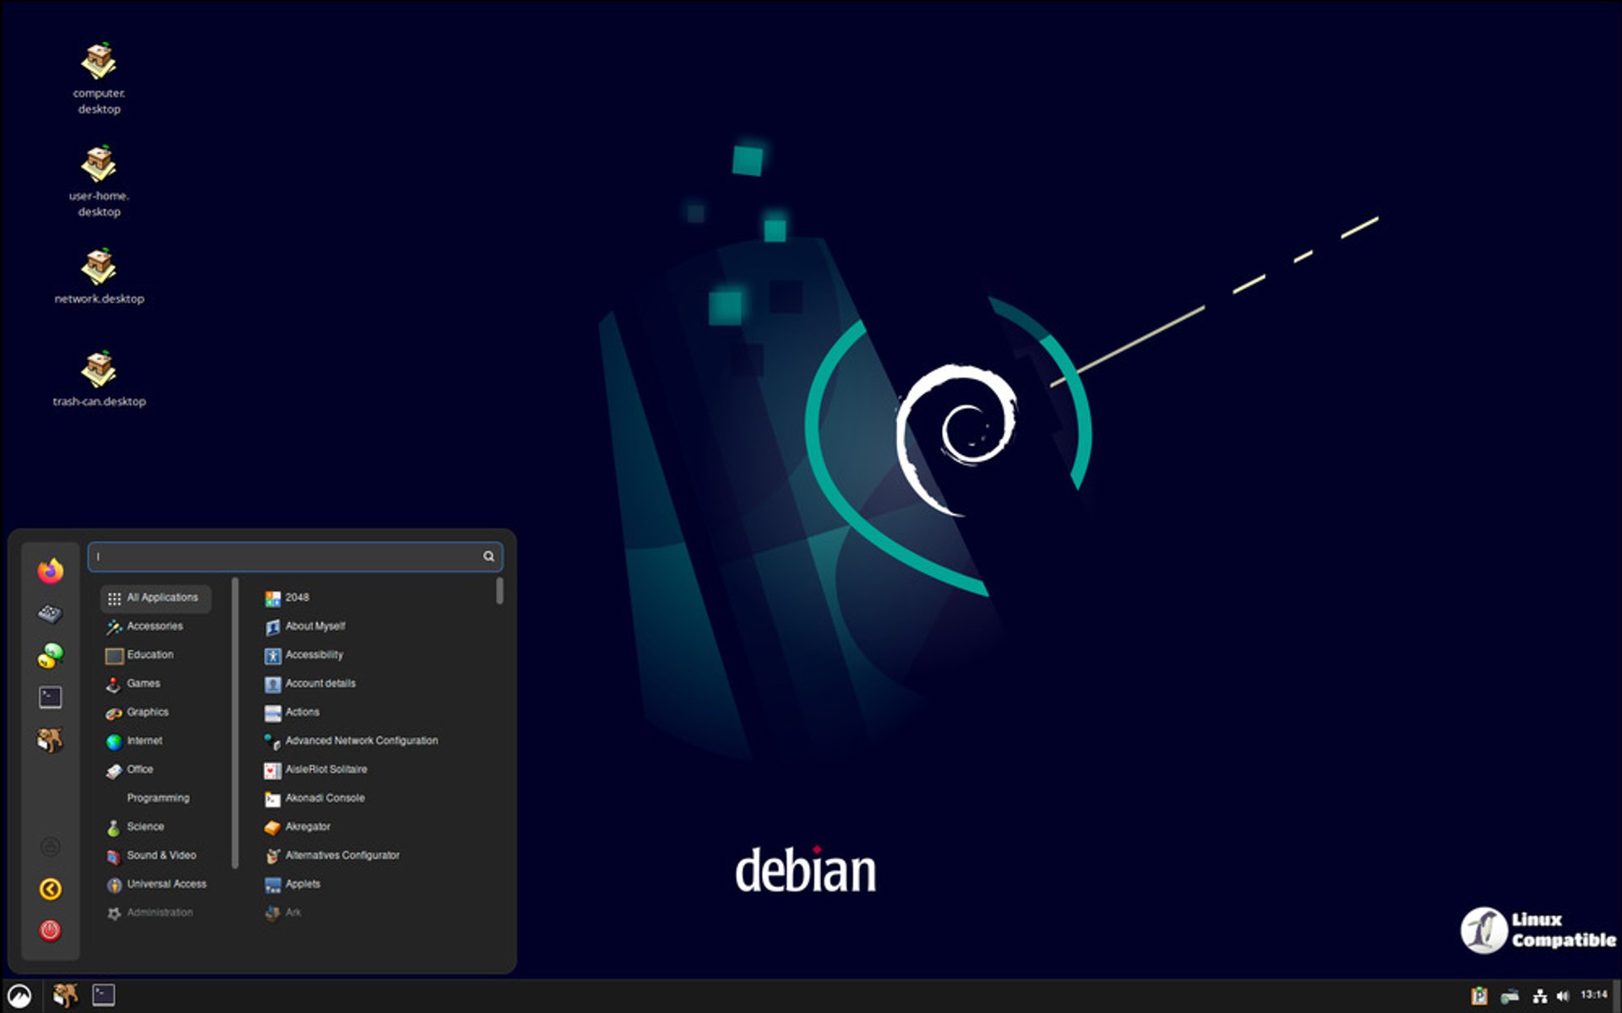The image size is (1622, 1013).
Task: Click the Cinnamon menu button on panel
Action: [20, 996]
